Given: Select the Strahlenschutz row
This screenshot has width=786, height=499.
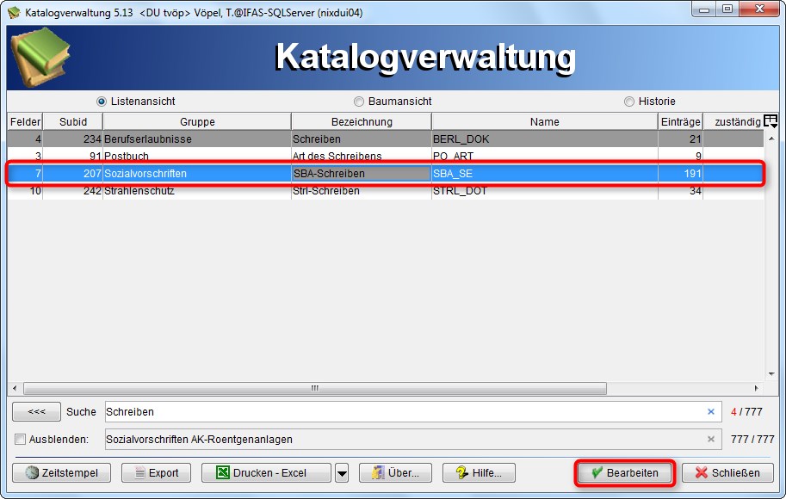Looking at the screenshot, I should coord(386,191).
